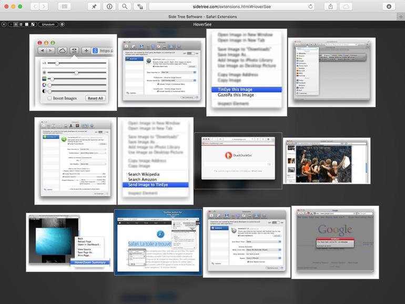Close the HoverSee overlay with the X icon
This screenshot has width=405, height=304.
4,24
